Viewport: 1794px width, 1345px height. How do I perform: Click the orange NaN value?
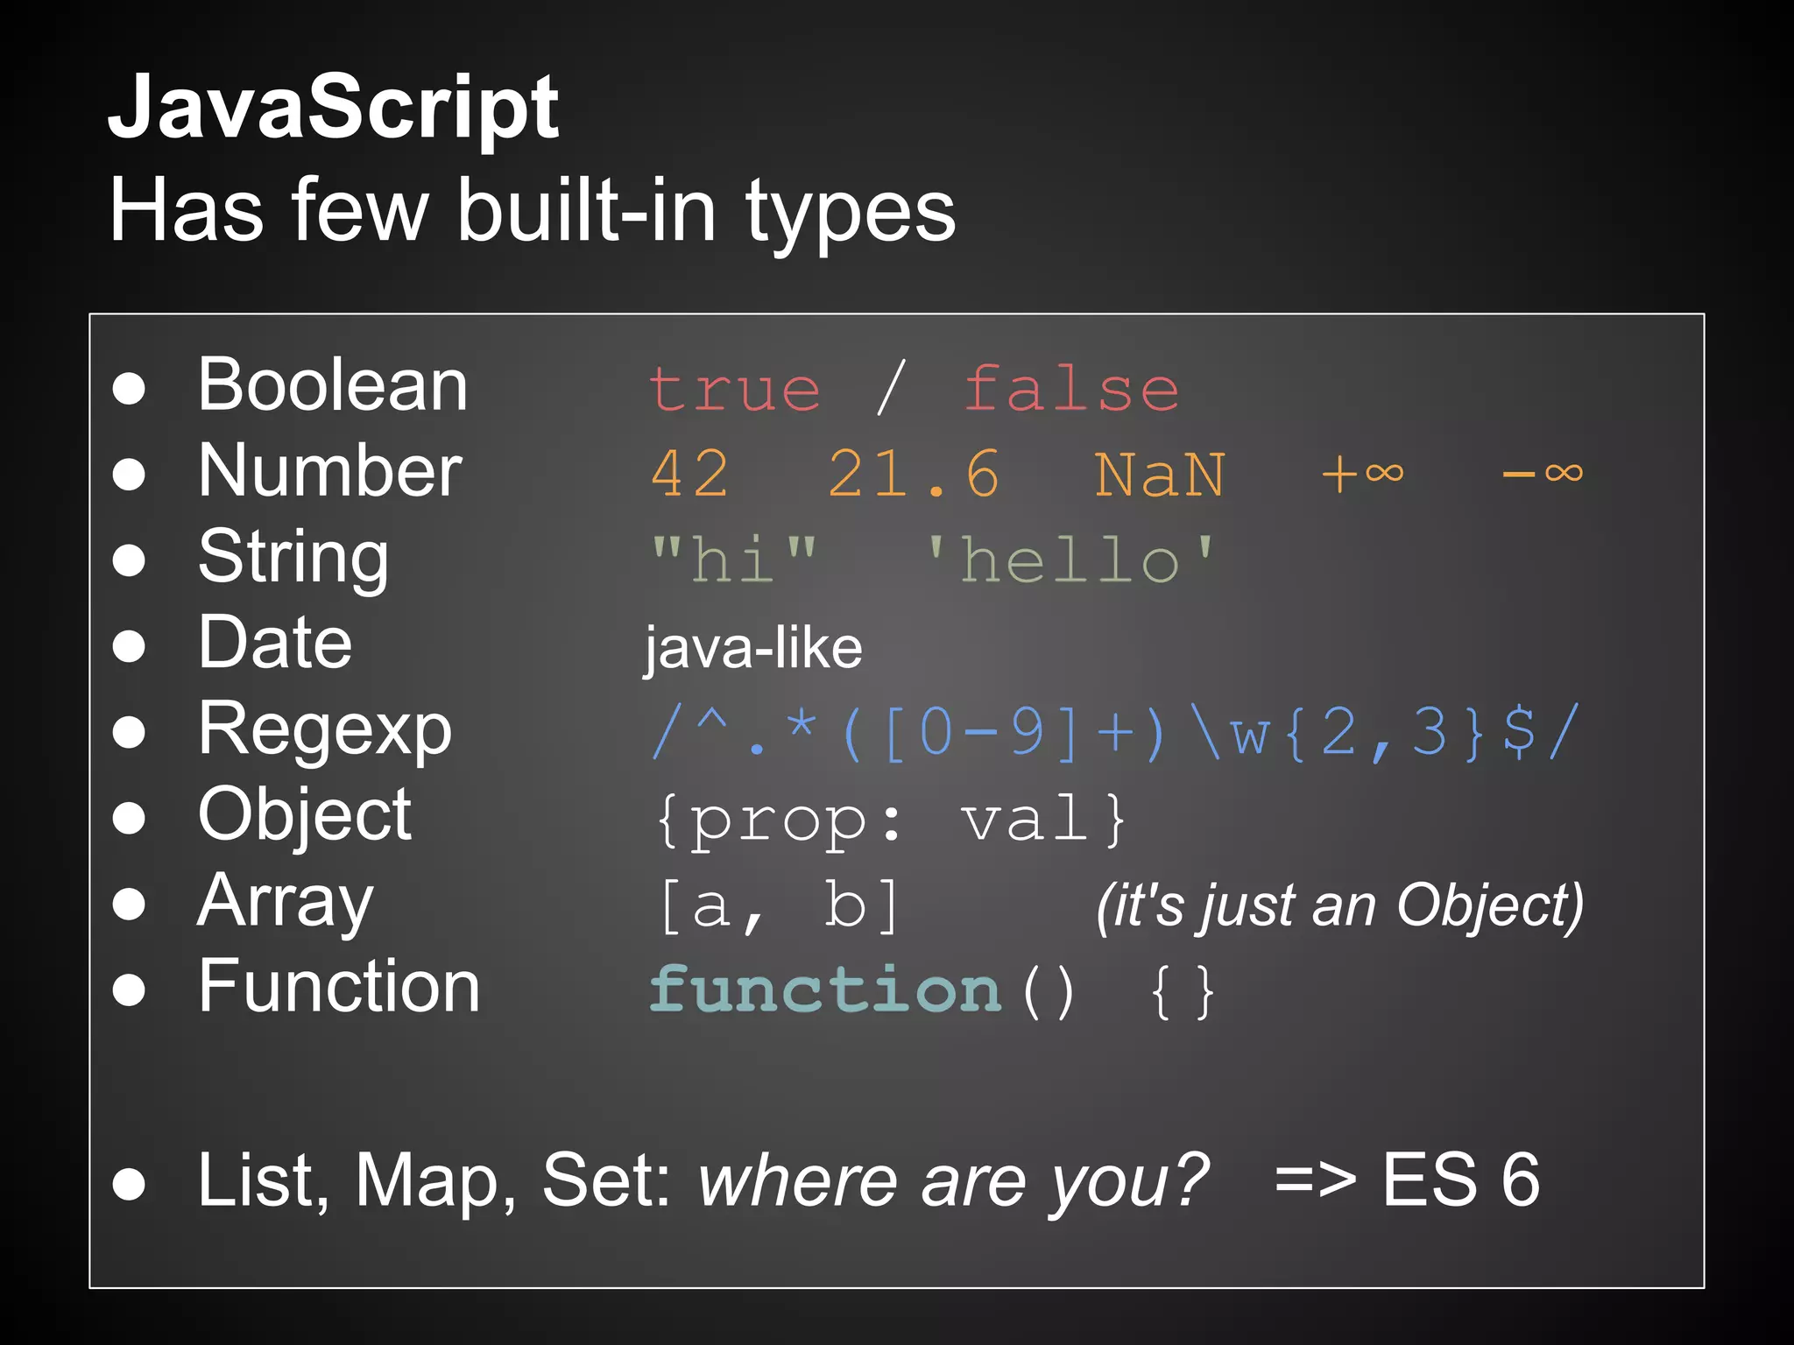(1160, 475)
